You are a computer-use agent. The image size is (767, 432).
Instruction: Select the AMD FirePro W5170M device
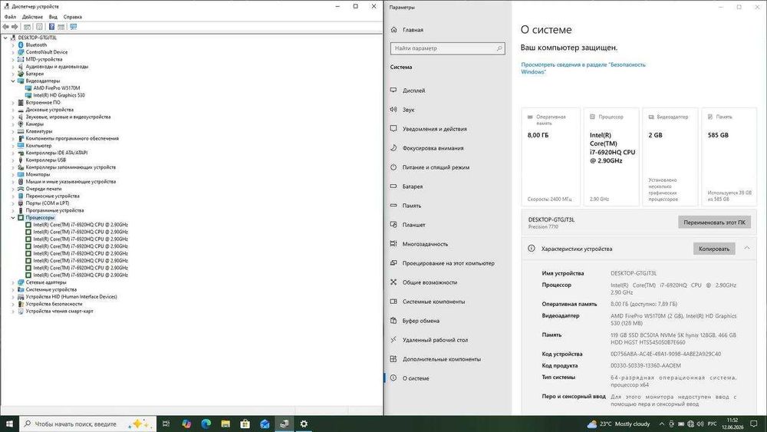point(56,88)
